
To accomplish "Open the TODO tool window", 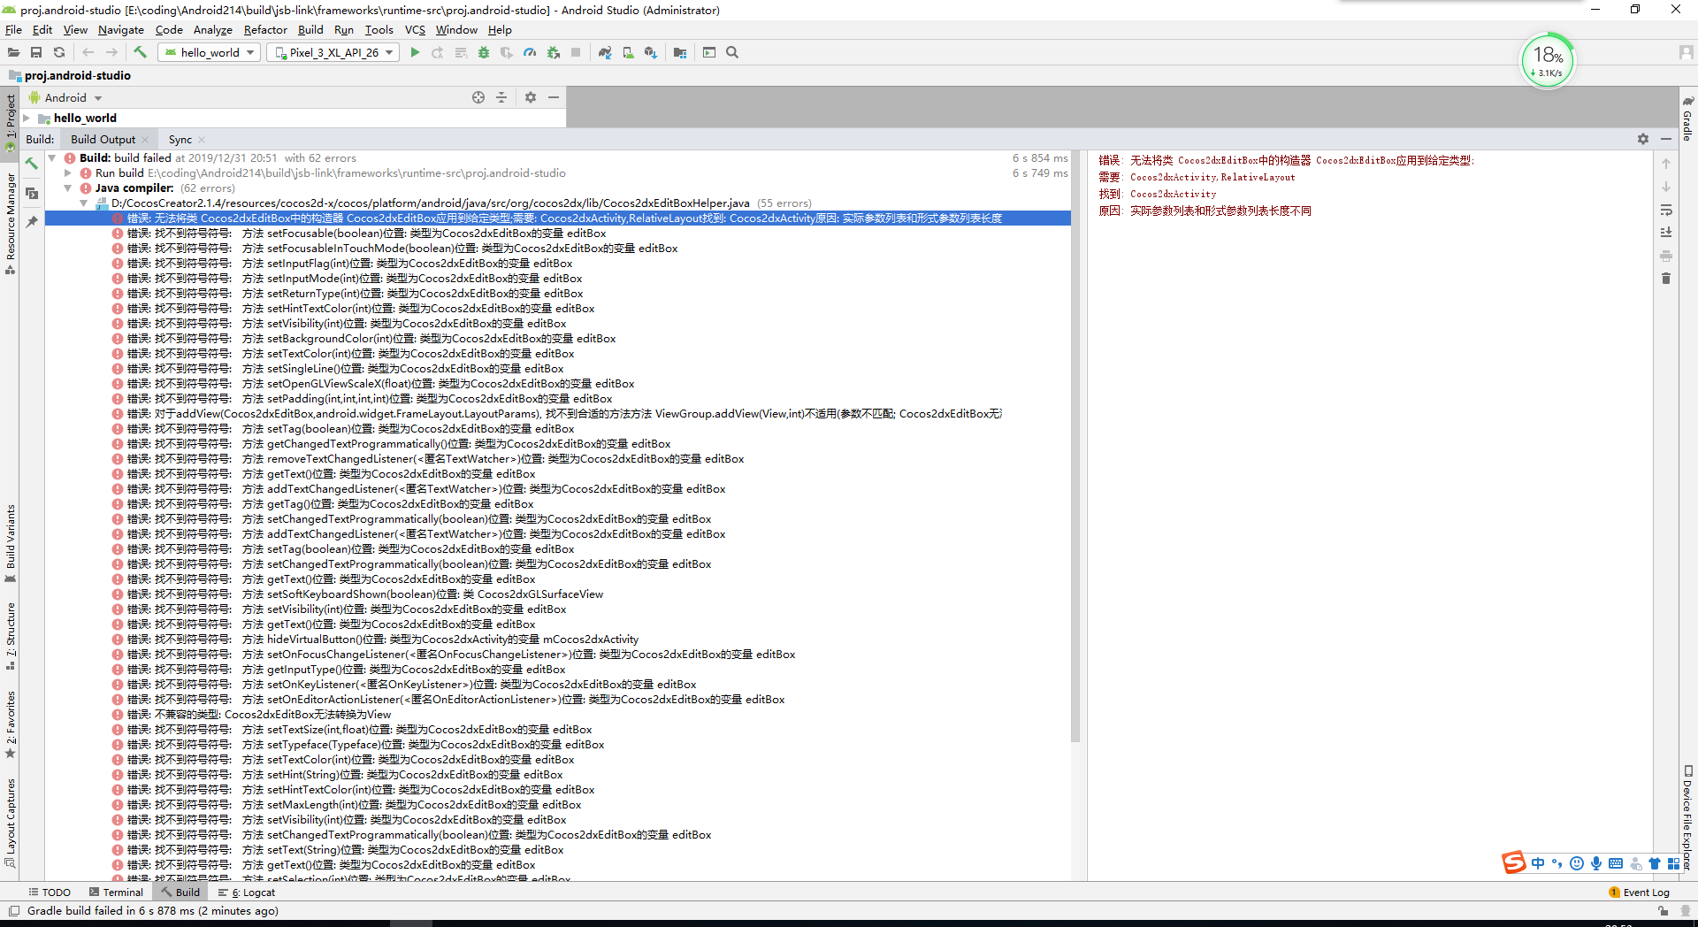I will click(x=50, y=893).
